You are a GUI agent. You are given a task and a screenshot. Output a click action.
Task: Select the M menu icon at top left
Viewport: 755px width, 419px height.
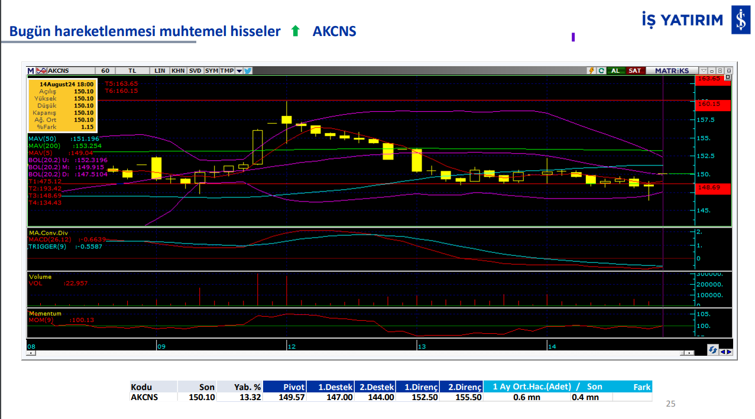pos(30,70)
